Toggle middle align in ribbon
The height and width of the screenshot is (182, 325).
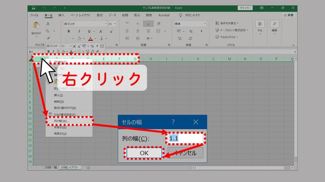(138, 23)
